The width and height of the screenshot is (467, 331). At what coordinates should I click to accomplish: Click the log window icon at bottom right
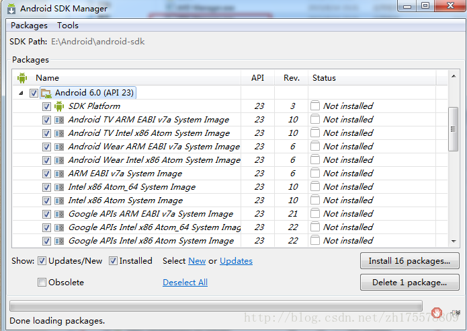click(x=454, y=312)
